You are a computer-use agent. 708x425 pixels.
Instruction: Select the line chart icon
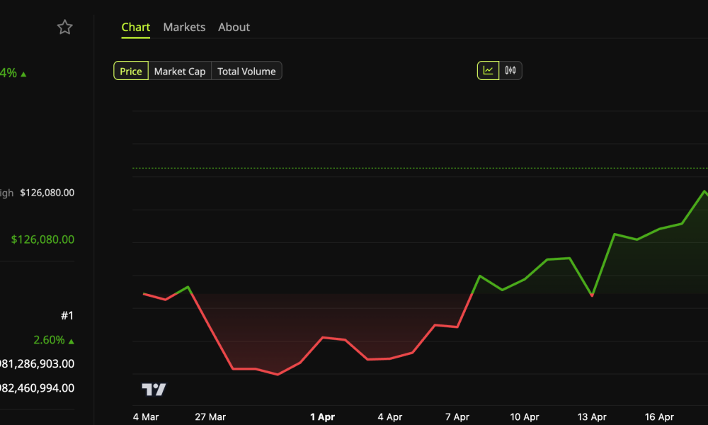[487, 70]
